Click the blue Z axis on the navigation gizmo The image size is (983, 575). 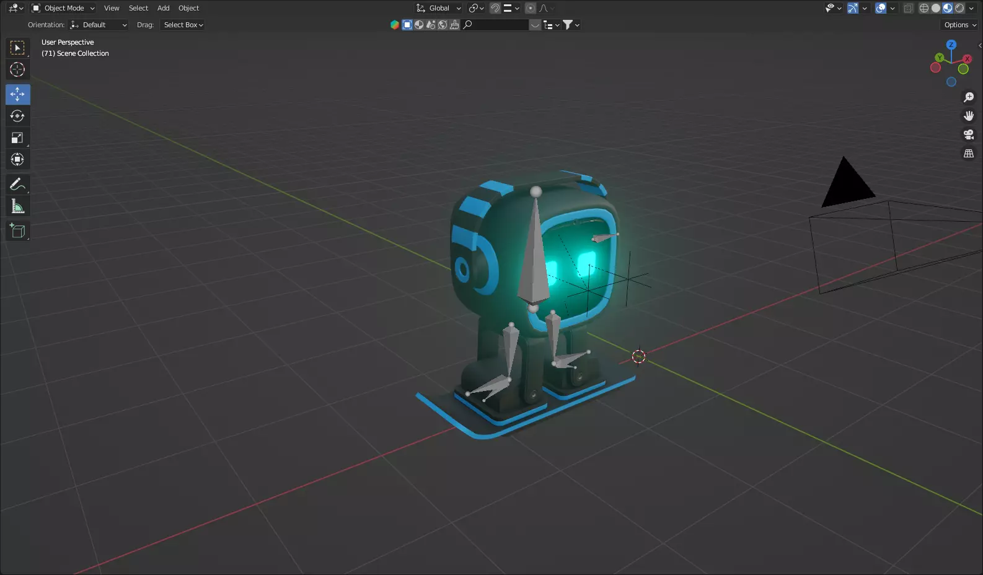point(951,45)
